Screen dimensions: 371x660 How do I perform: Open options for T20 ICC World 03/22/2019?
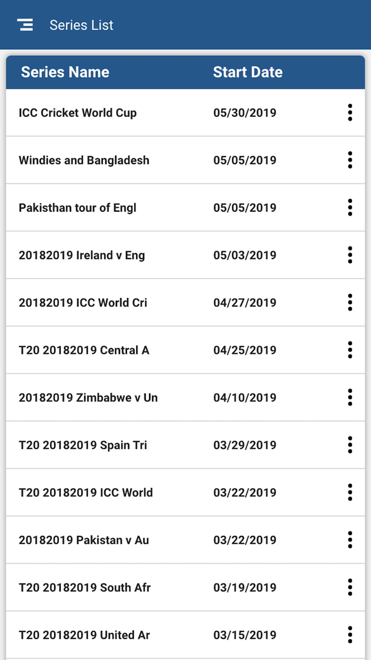[x=350, y=492]
